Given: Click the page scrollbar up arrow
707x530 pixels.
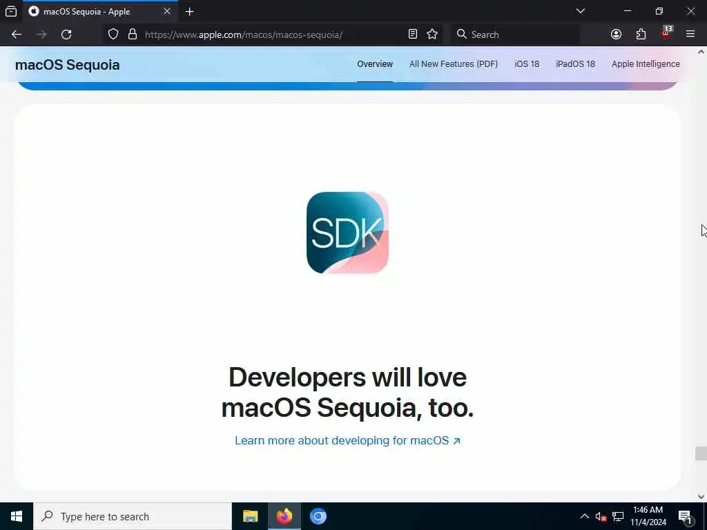Looking at the screenshot, I should click(x=701, y=52).
